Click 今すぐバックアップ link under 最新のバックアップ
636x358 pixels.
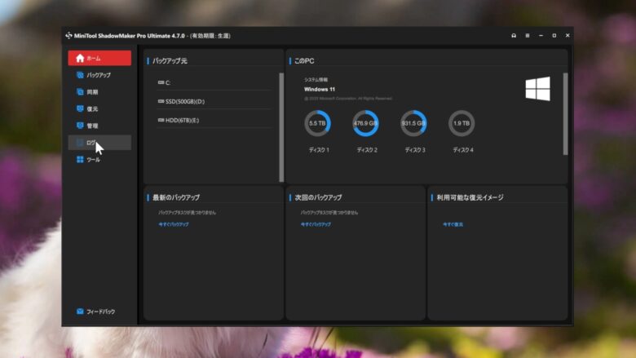tap(174, 224)
